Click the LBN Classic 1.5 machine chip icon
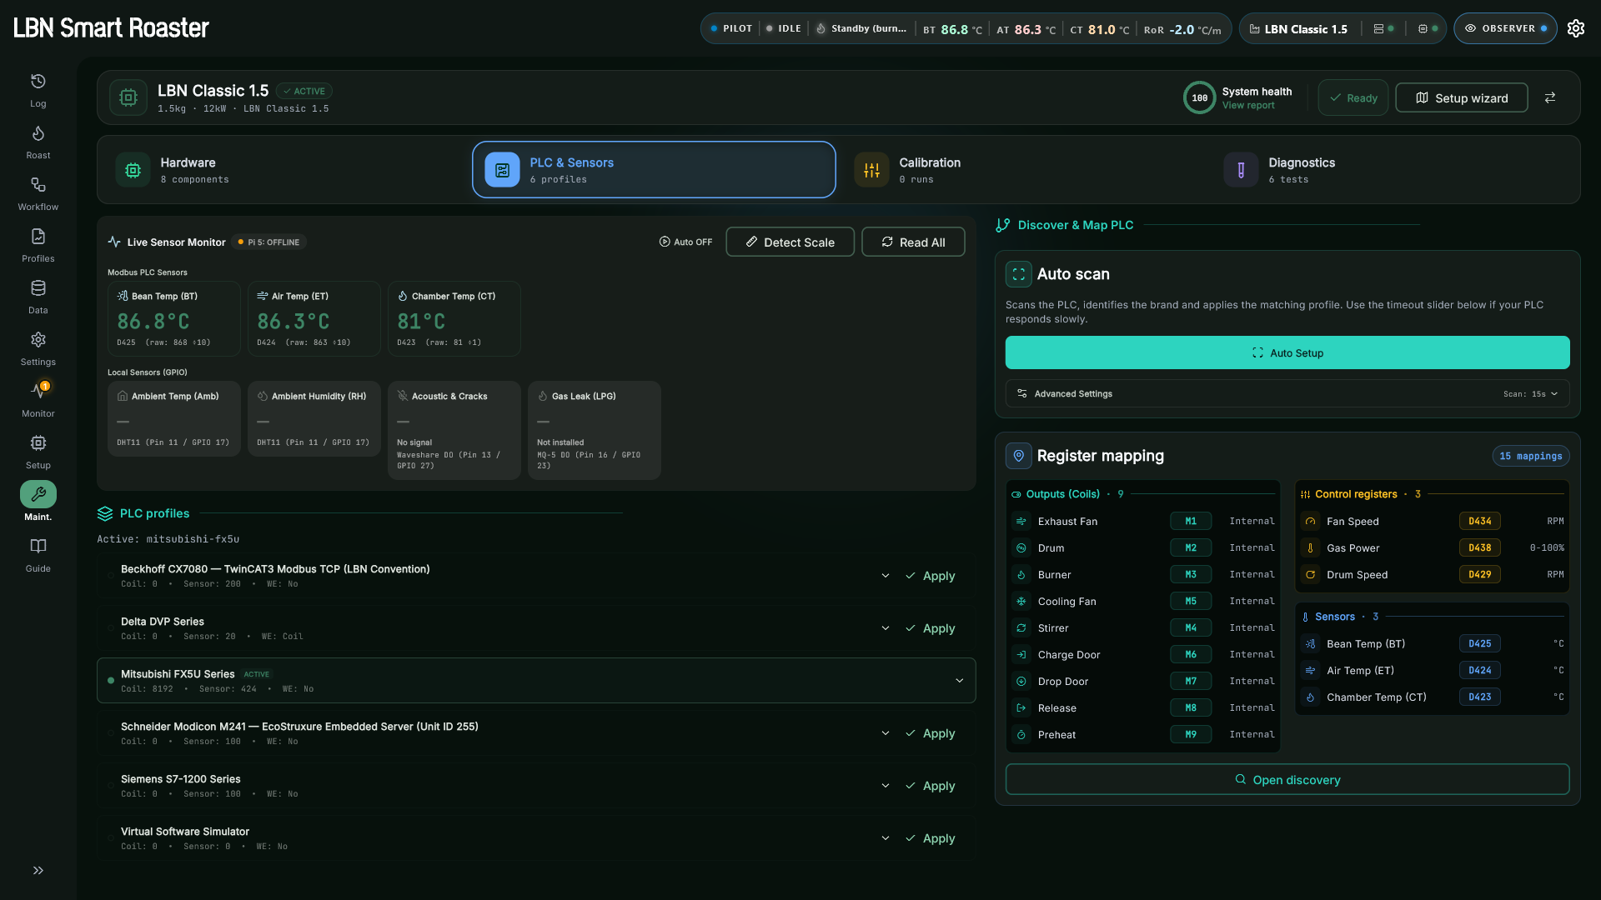This screenshot has height=900, width=1601. [x=128, y=97]
